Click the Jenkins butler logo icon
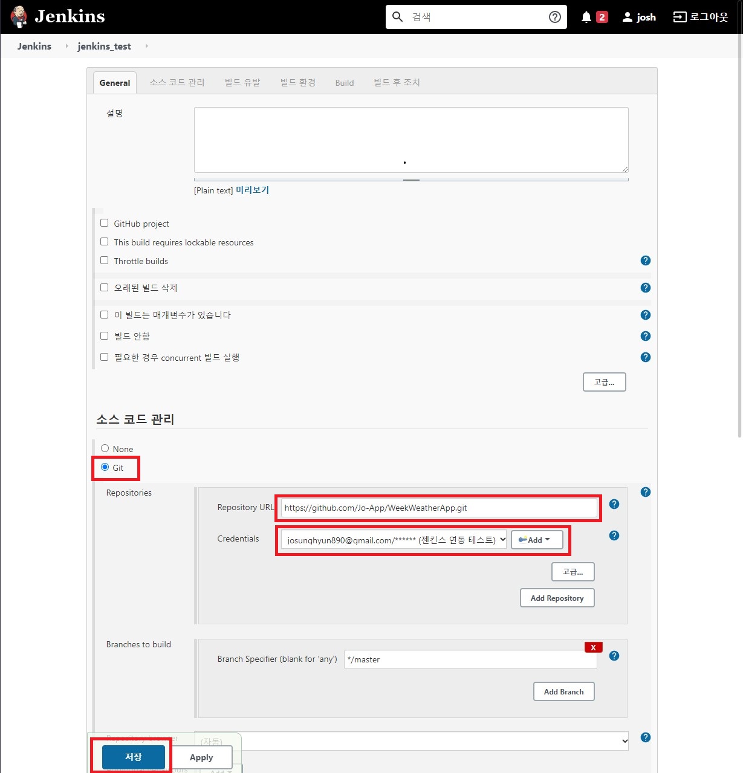Image resolution: width=743 pixels, height=773 pixels. tap(19, 17)
